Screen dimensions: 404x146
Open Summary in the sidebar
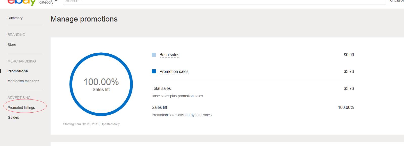pyautogui.click(x=15, y=18)
